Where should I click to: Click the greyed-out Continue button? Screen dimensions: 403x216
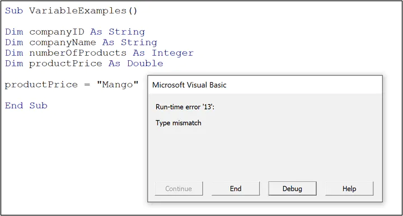[x=179, y=189]
